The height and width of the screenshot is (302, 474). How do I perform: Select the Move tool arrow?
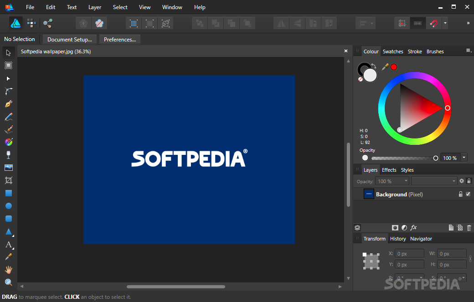9,53
